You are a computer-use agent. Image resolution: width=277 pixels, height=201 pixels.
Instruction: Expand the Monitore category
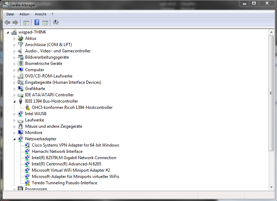(x=14, y=133)
